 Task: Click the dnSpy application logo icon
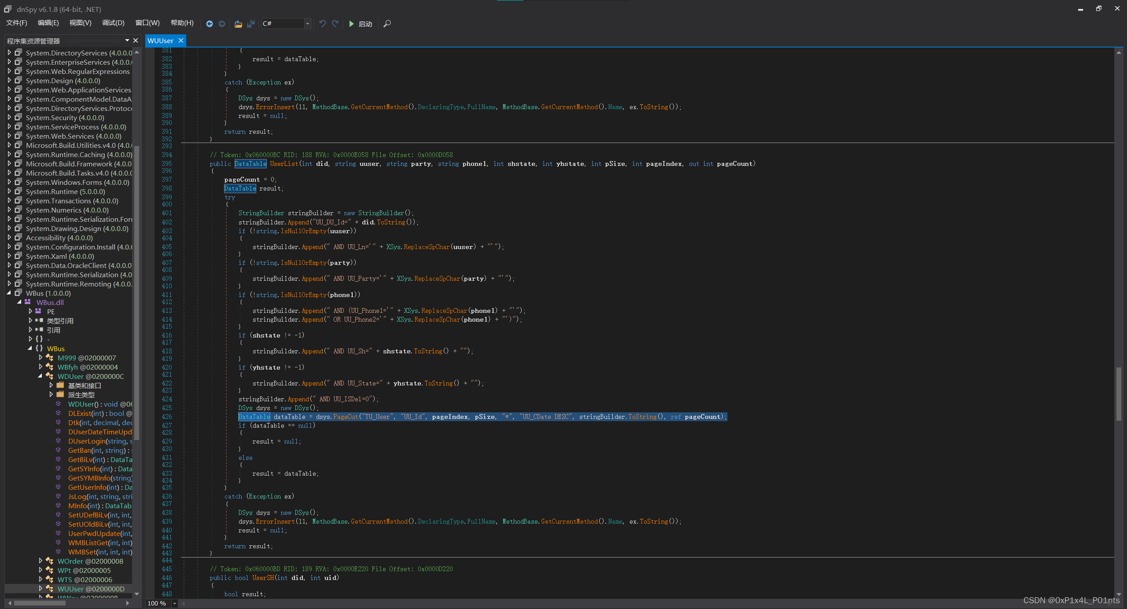[x=7, y=9]
